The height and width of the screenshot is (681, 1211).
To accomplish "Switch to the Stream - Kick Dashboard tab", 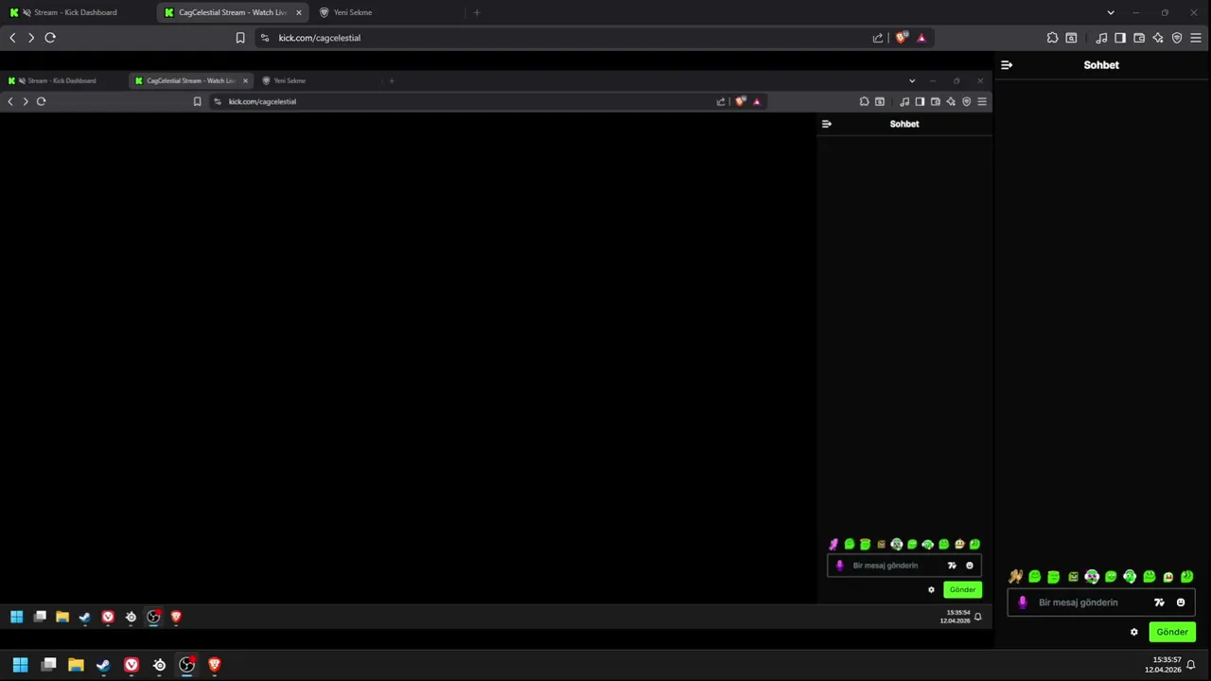I will pos(76,12).
